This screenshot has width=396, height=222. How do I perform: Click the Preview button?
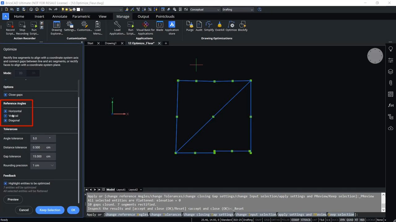pos(13,199)
